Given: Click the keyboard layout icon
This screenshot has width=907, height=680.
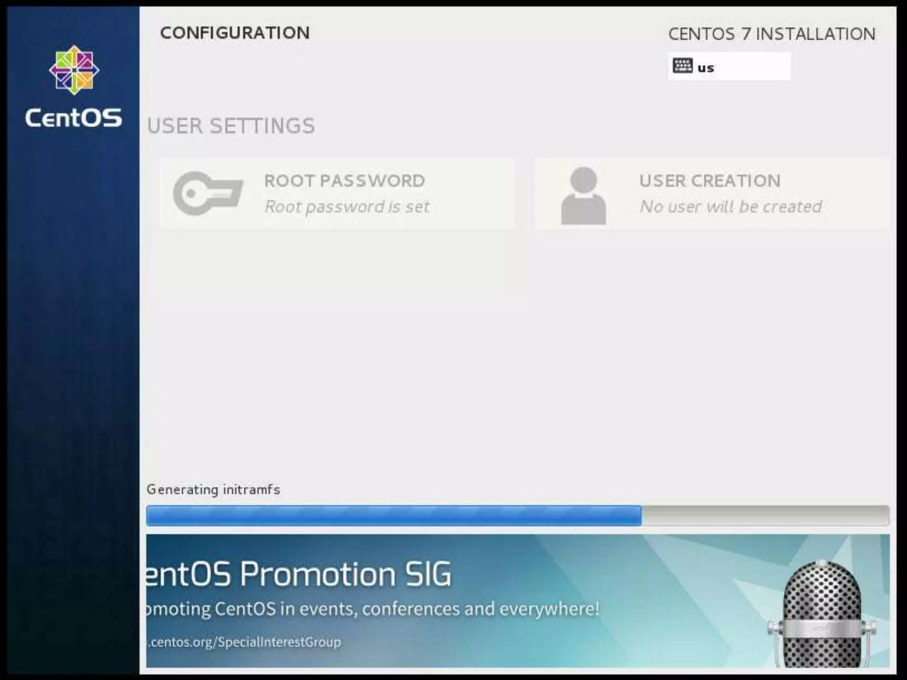Looking at the screenshot, I should 682,66.
